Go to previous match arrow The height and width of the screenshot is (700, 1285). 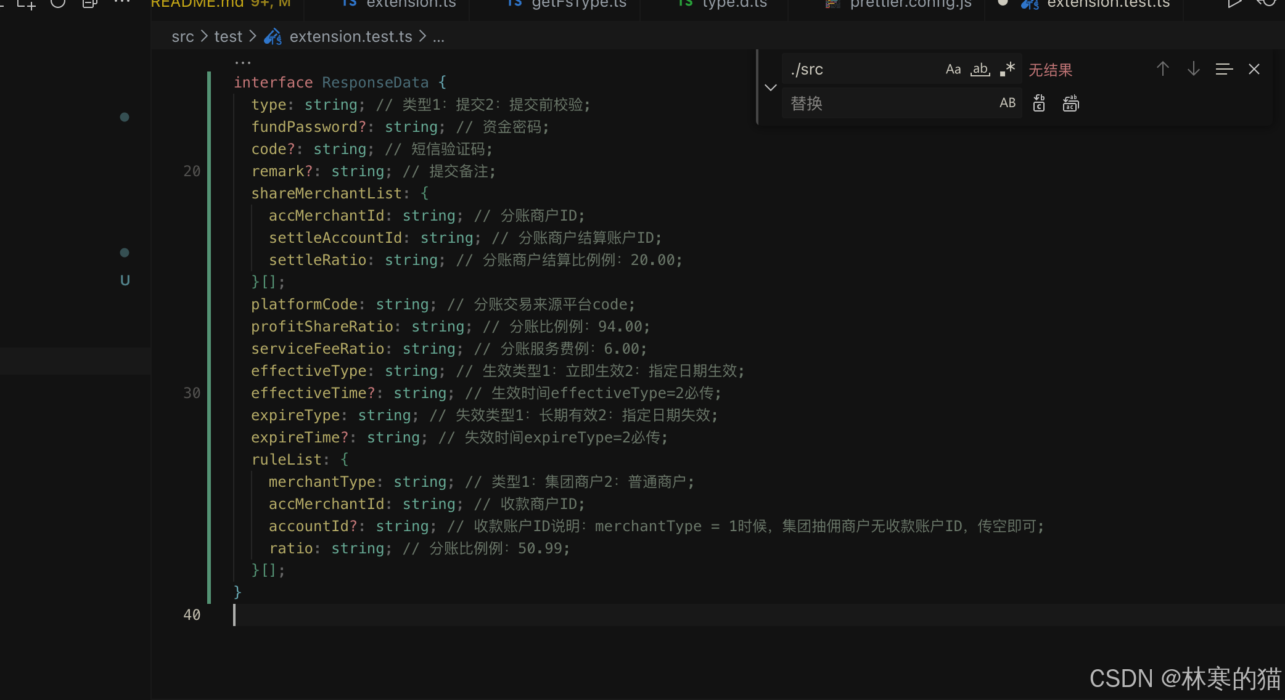1162,69
